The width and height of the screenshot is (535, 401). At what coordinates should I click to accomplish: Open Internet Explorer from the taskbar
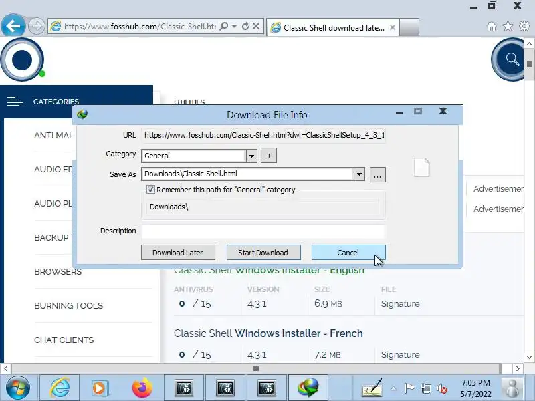(x=60, y=388)
